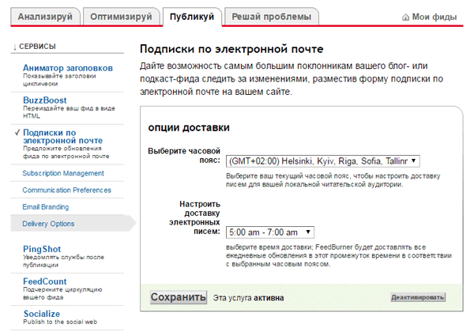Expand the 5:00 am - 7:00 am dropdown
Screen dimensions: 474x332
click(269, 232)
